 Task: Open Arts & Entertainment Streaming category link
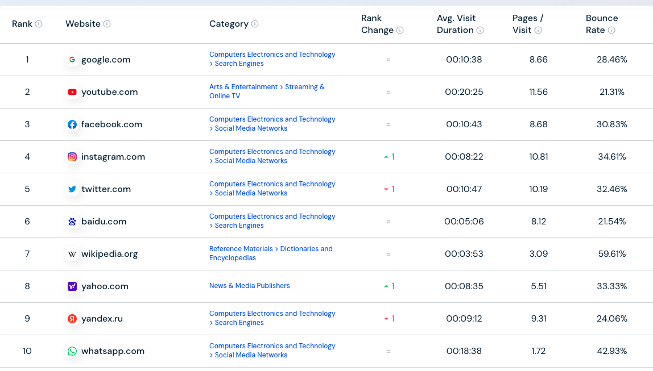click(x=267, y=91)
